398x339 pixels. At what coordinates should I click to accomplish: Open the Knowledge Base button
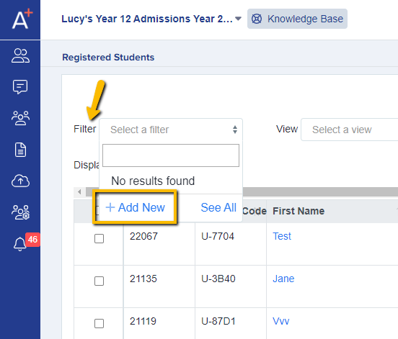(297, 19)
